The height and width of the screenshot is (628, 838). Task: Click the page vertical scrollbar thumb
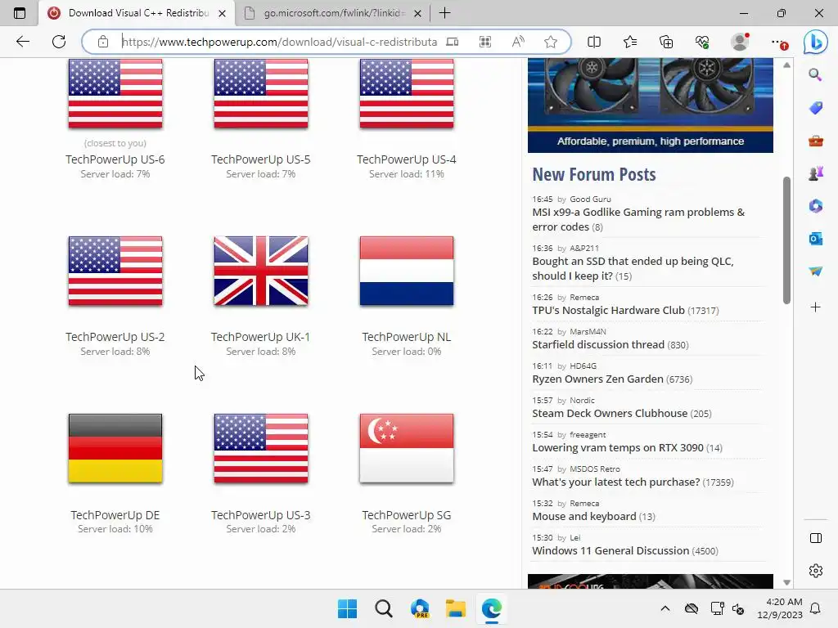coord(786,240)
